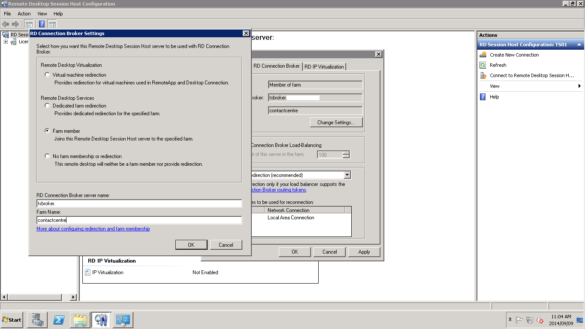The height and width of the screenshot is (329, 585).
Task: Select Local Area Connection list row
Action: click(x=291, y=218)
